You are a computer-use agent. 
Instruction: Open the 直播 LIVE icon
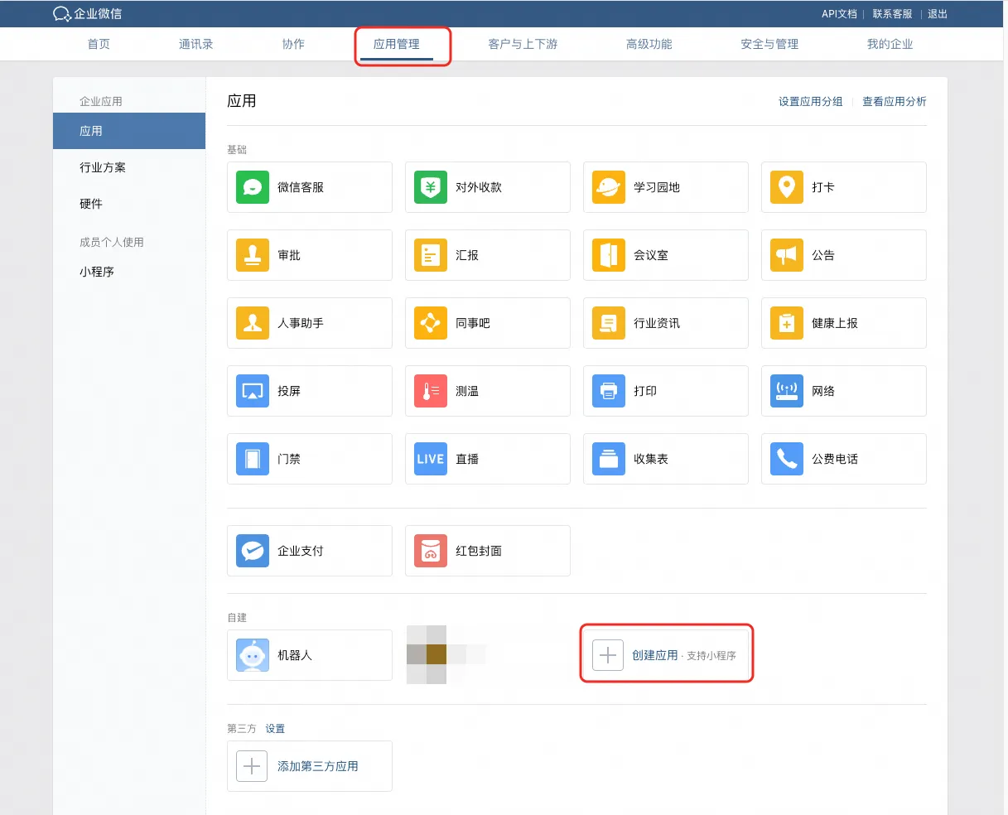coord(431,459)
